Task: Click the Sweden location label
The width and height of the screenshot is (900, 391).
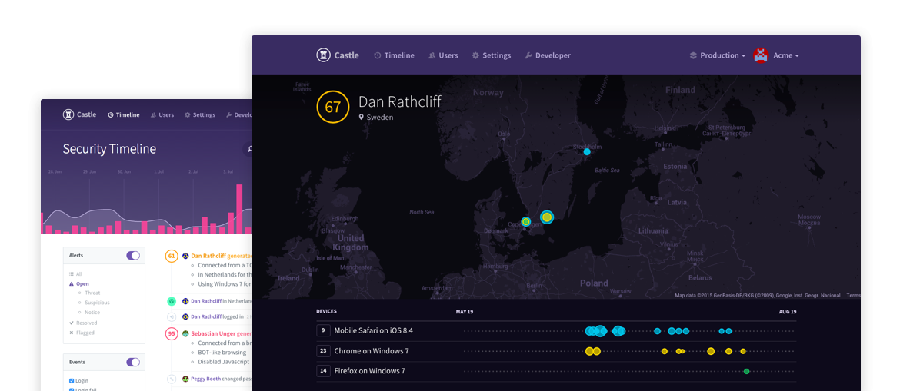Action: click(x=376, y=117)
